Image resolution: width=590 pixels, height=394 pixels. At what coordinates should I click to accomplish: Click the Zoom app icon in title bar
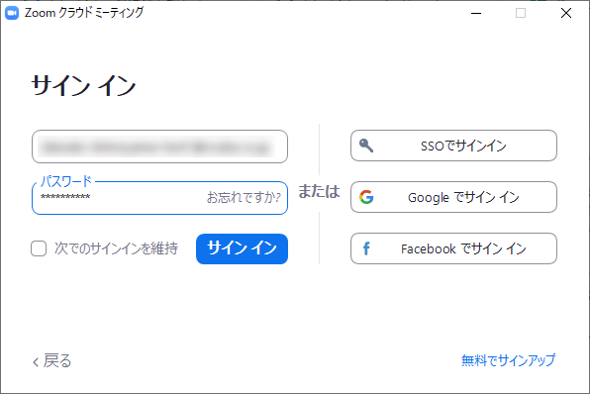click(x=12, y=13)
